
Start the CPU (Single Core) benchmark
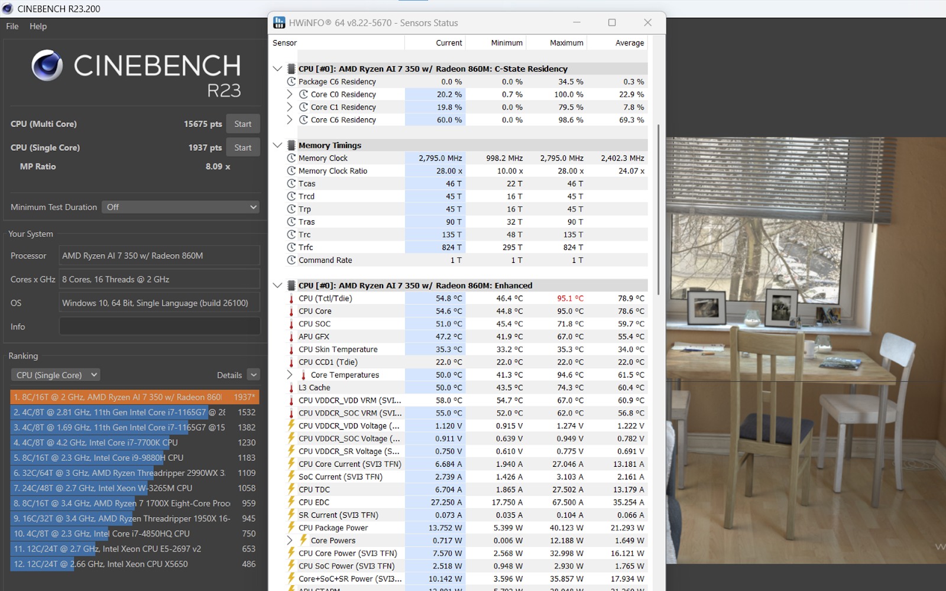[242, 148]
